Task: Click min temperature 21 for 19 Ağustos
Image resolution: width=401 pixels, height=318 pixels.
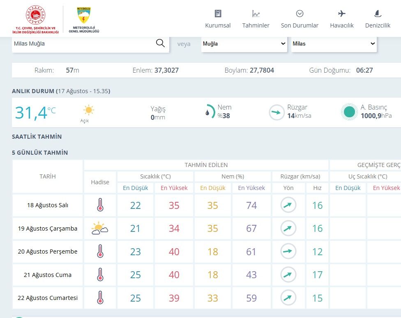Action: pyautogui.click(x=135, y=229)
